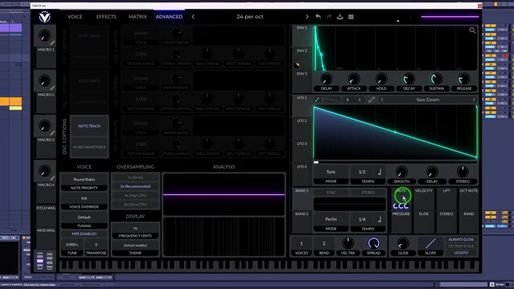
Task: Click the RAND 2 tempo note icon
Action: 380,219
